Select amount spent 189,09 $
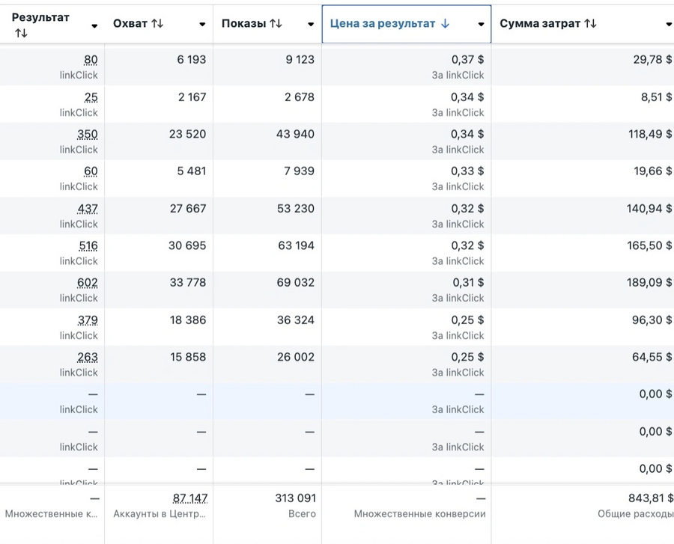674x544 pixels. click(649, 283)
